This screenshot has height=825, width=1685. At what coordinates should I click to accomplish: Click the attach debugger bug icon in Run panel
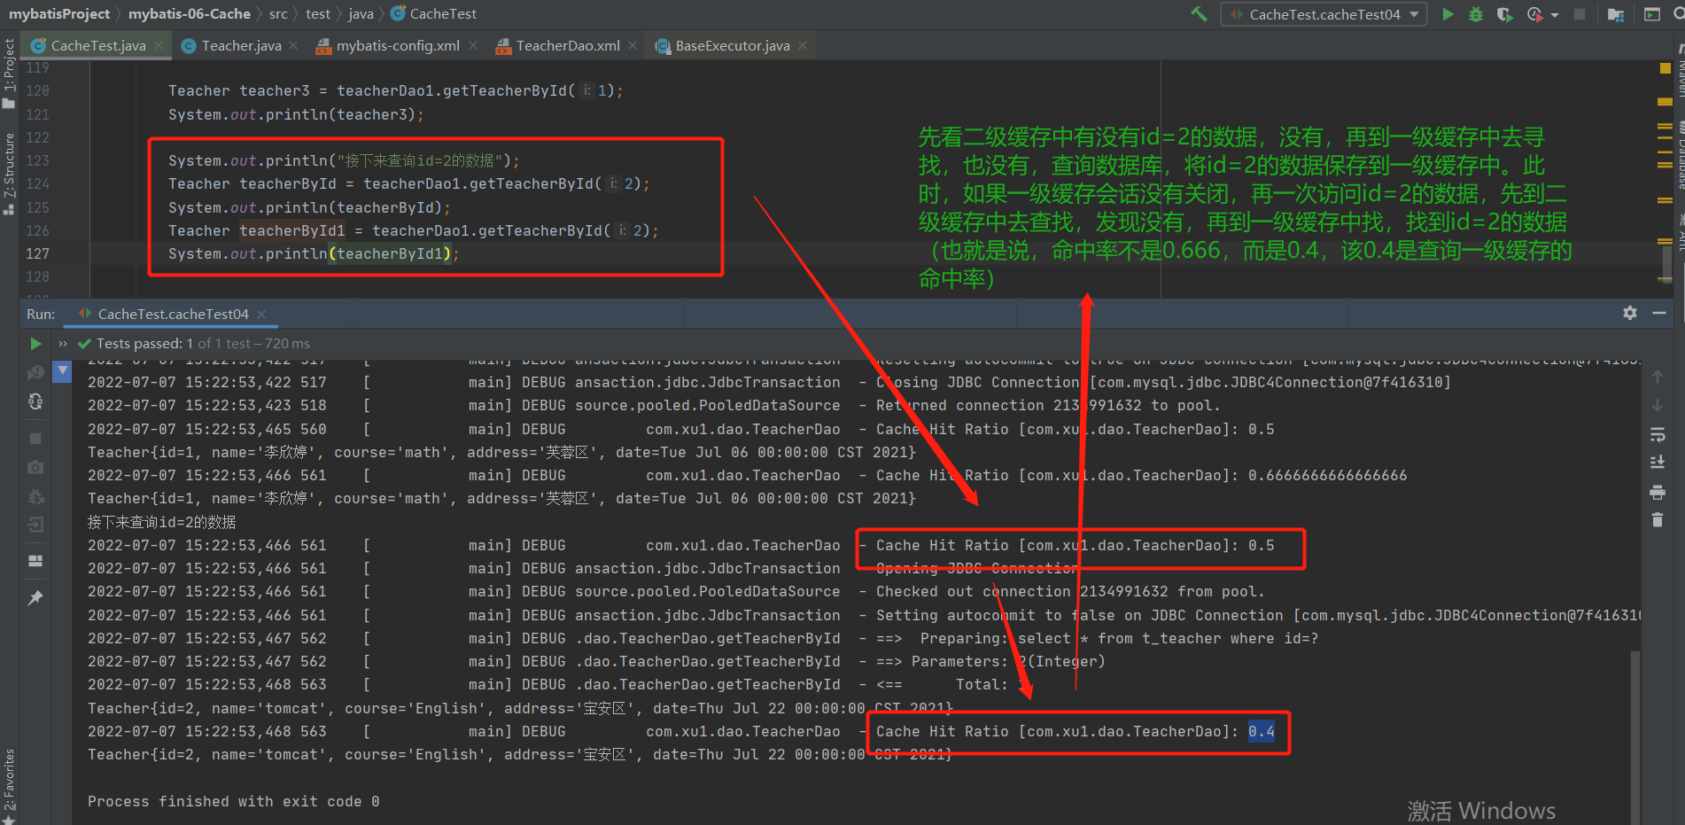35,496
